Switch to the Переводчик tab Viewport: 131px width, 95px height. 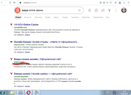[98, 17]
